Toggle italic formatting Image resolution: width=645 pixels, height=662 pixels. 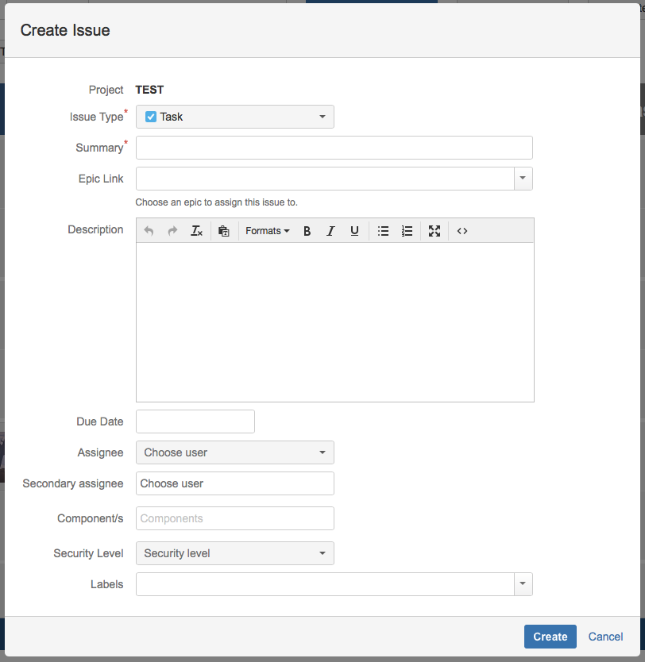pyautogui.click(x=330, y=231)
